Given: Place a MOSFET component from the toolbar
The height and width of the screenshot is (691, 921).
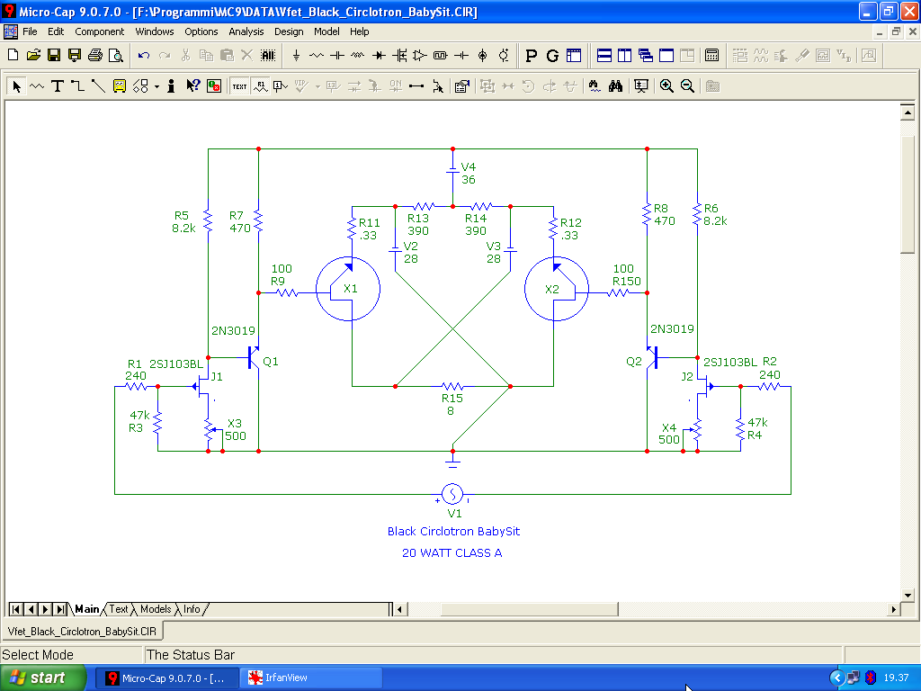Looking at the screenshot, I should pos(399,55).
